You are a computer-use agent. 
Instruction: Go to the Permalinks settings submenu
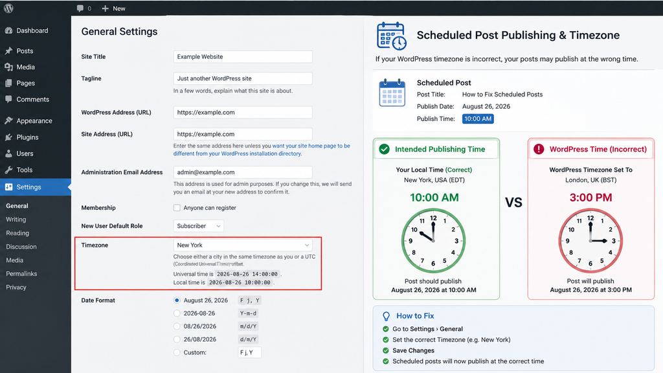click(x=21, y=274)
